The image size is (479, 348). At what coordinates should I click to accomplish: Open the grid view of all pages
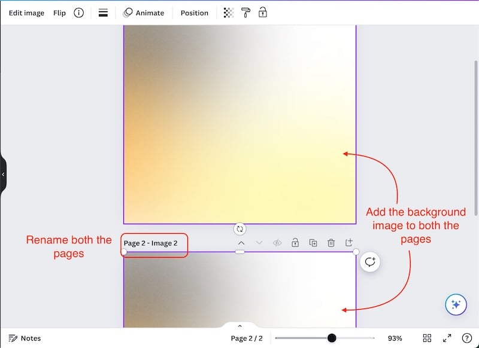428,338
